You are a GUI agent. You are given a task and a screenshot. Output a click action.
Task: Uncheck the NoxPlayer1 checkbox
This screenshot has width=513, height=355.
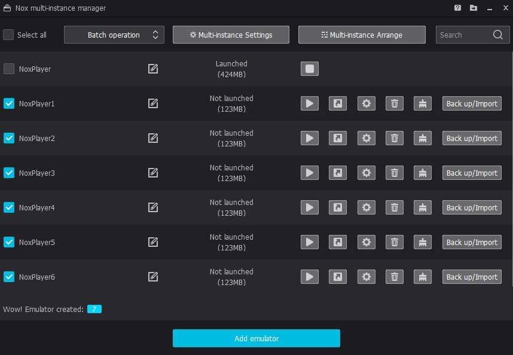pos(9,103)
